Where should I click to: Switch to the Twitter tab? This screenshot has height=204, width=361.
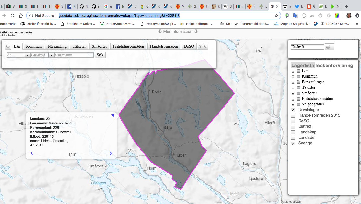[x=299, y=6]
